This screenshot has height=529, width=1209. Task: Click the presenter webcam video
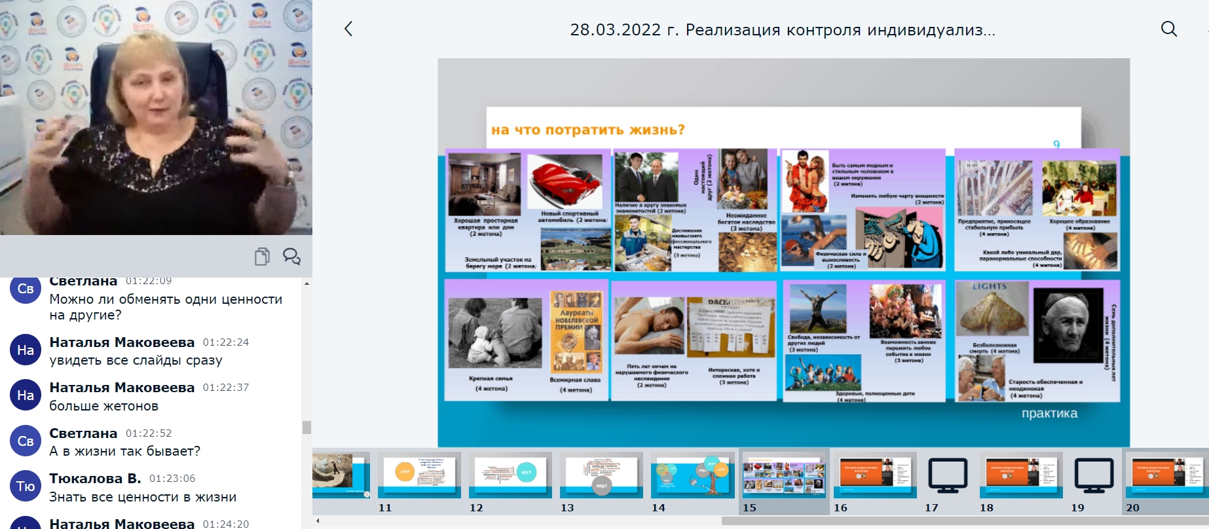click(x=156, y=118)
